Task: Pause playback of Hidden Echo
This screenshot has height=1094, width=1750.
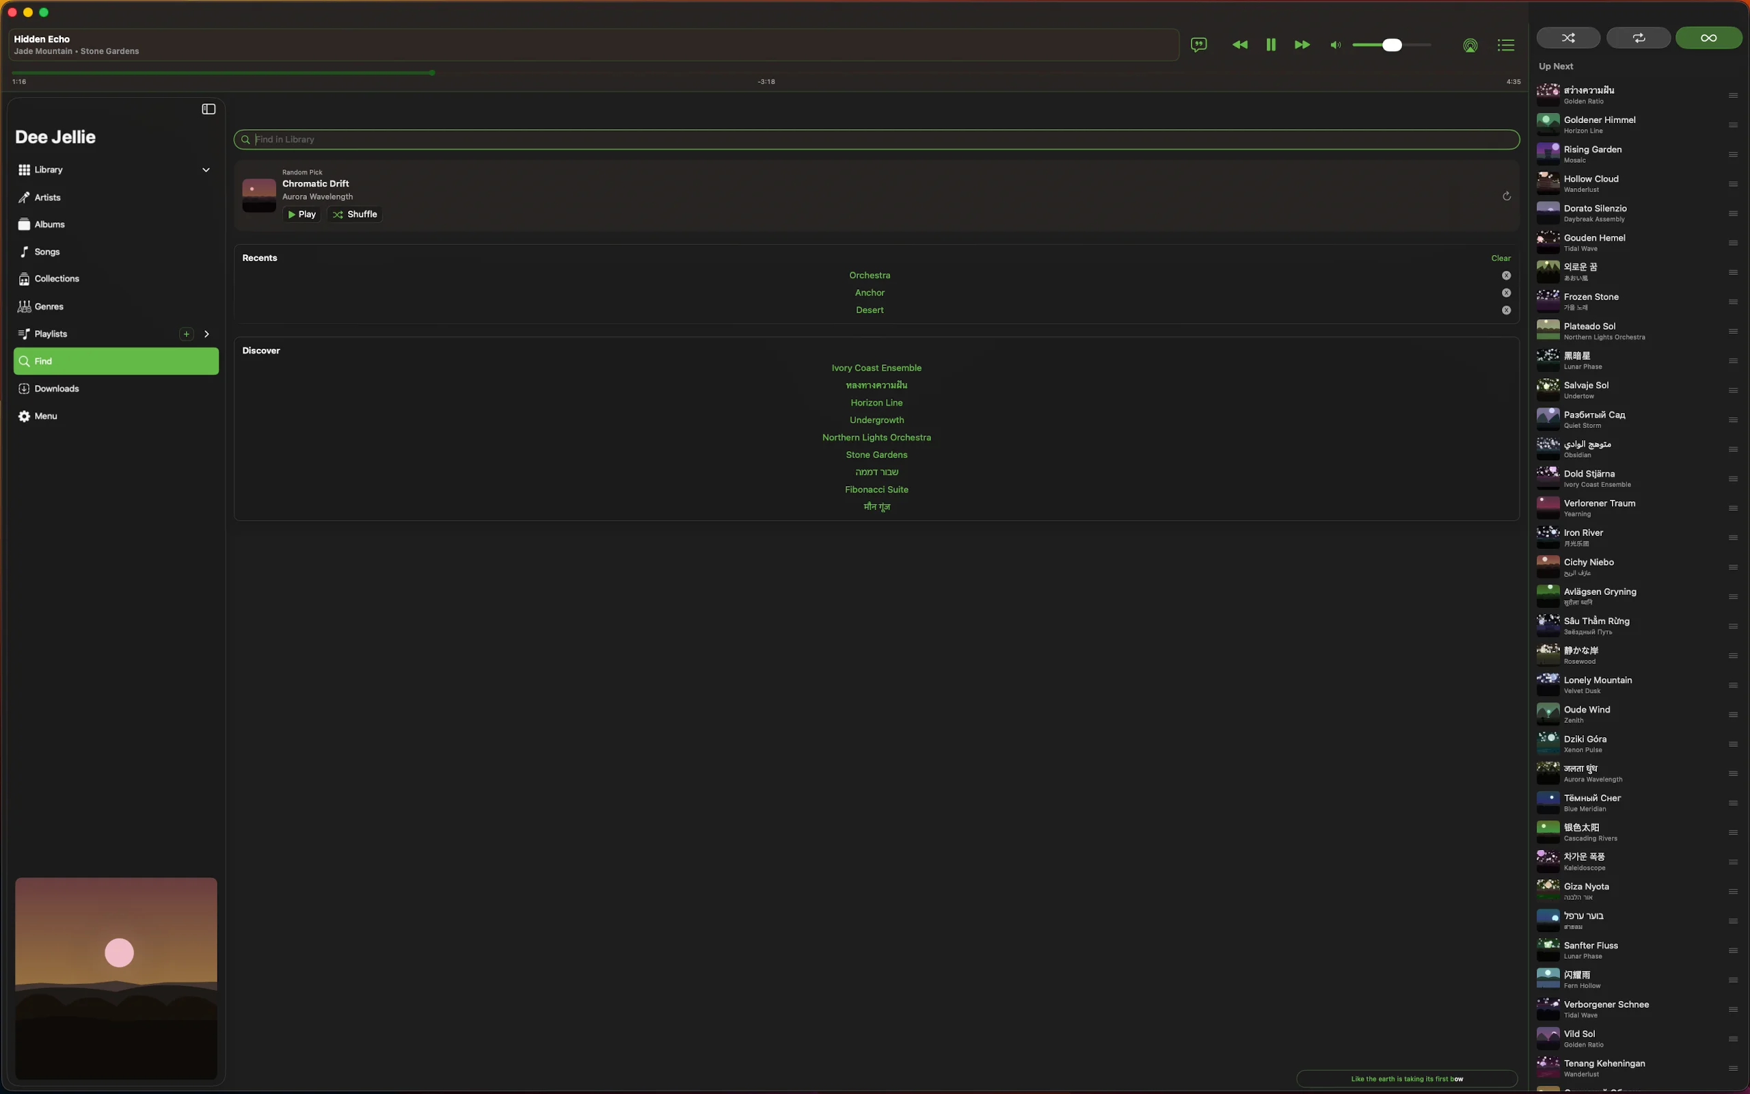Action: (1271, 45)
